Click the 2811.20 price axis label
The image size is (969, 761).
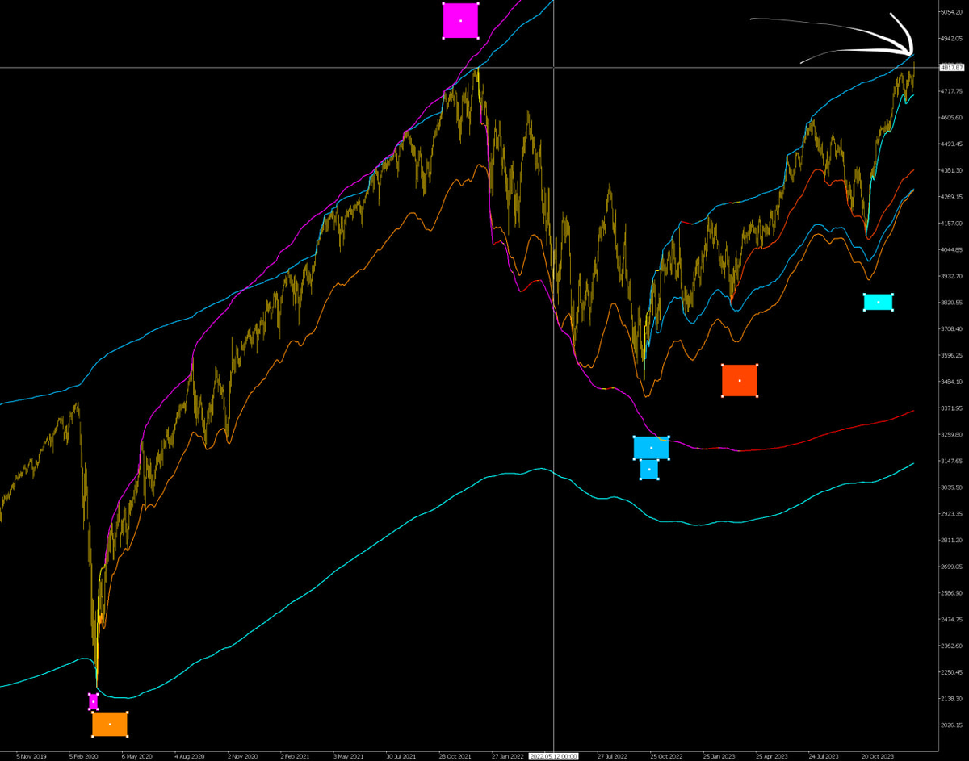click(953, 540)
